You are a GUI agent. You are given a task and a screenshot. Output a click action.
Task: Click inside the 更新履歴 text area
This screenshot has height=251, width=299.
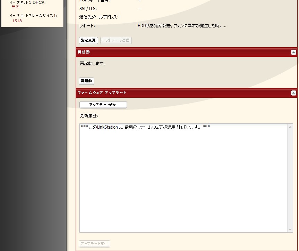pyautogui.click(x=183, y=178)
